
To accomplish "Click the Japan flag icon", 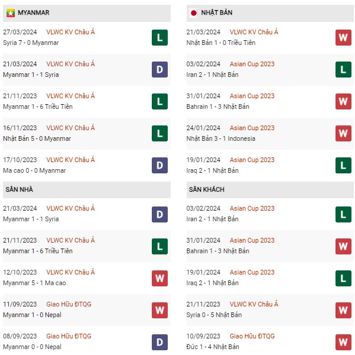I will click(194, 12).
